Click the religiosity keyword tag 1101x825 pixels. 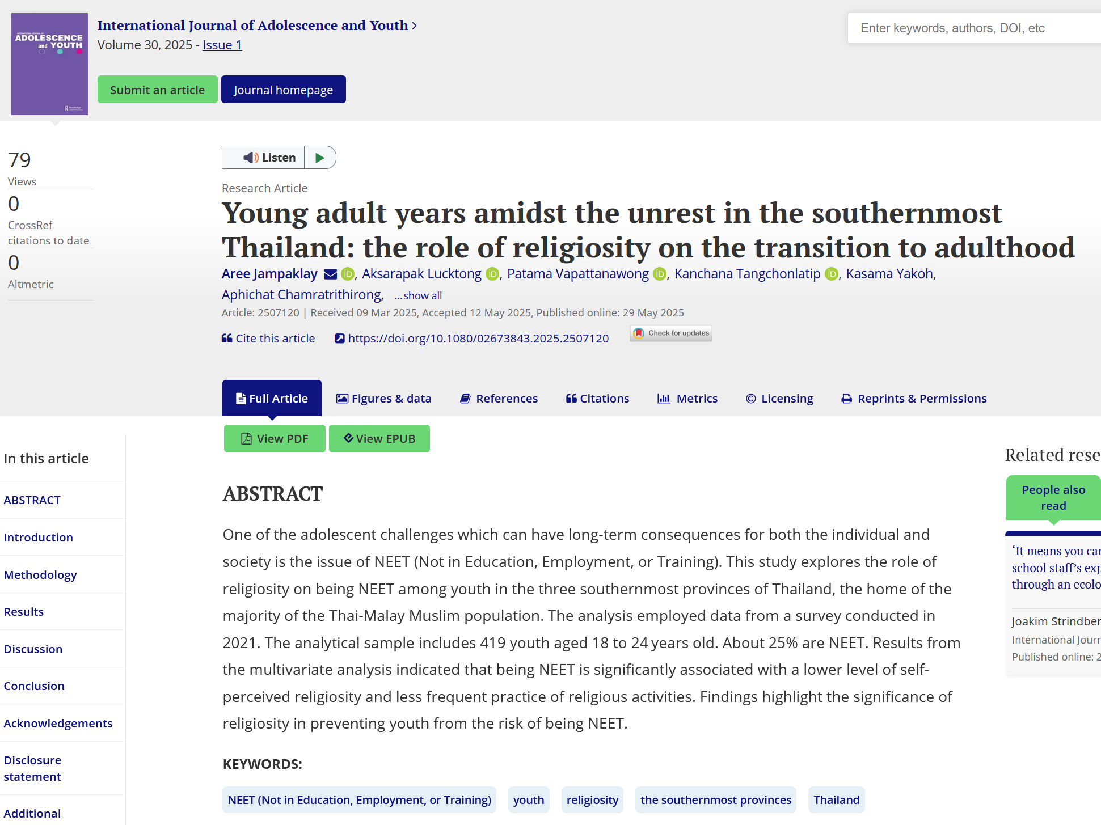(x=592, y=800)
